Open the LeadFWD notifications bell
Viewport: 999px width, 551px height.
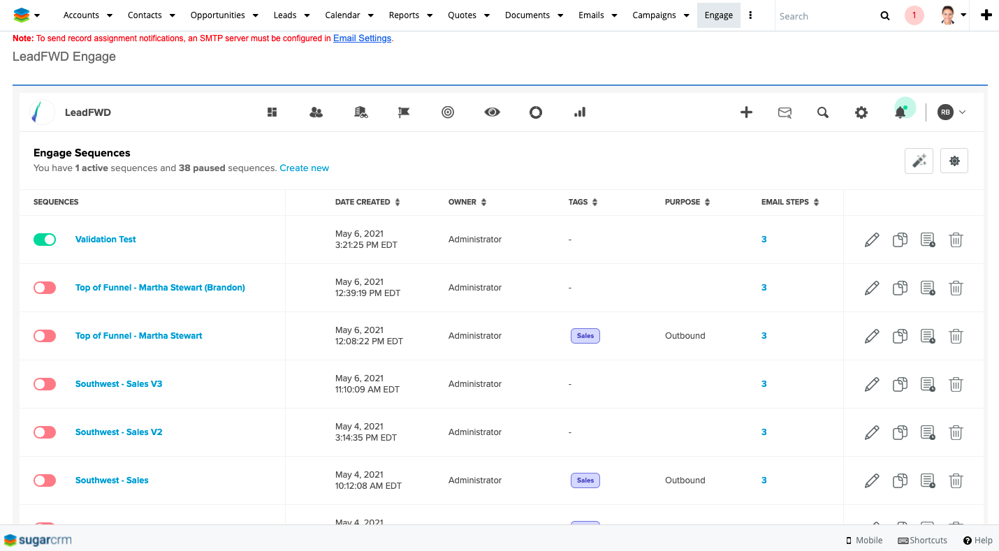point(900,112)
